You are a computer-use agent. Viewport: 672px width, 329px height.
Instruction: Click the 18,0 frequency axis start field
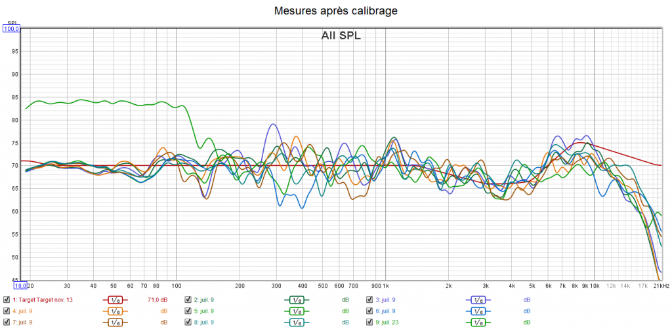20,286
